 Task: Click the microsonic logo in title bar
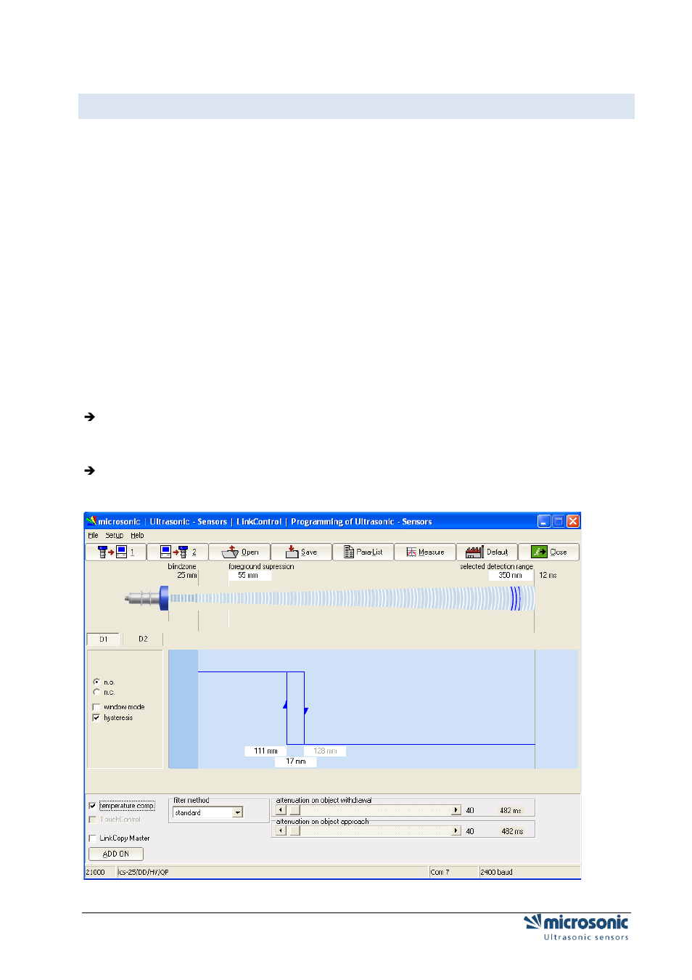coord(91,520)
